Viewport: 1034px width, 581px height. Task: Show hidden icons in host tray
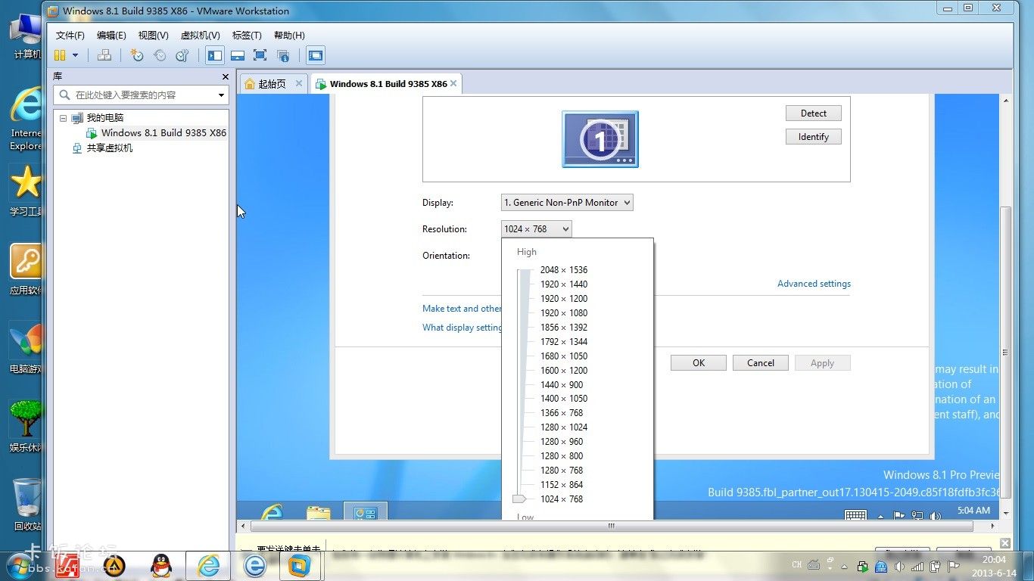(845, 566)
